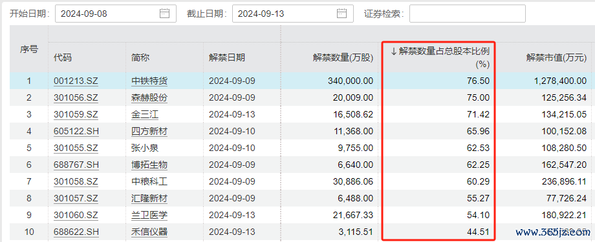595x242 pixels.
Task: Select the 71.42 ratio cell
Action: coord(479,114)
